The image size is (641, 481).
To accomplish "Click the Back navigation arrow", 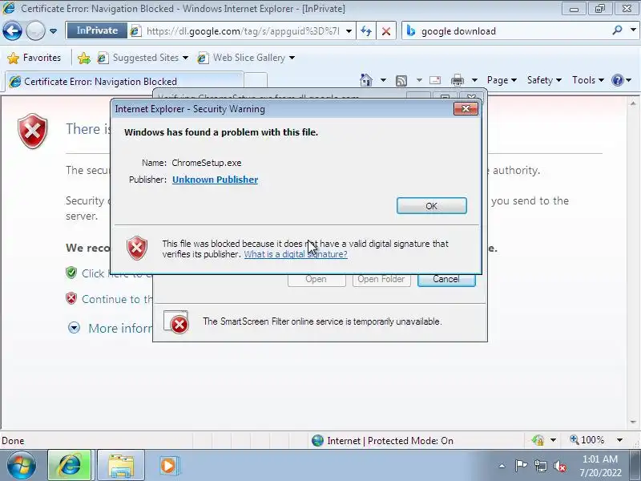I will coord(12,30).
